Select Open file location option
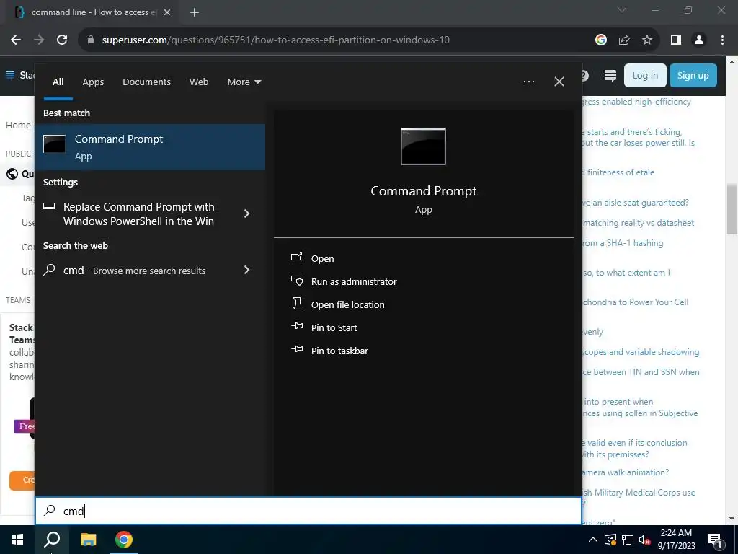Screen dimensions: 738x554 coord(347,305)
